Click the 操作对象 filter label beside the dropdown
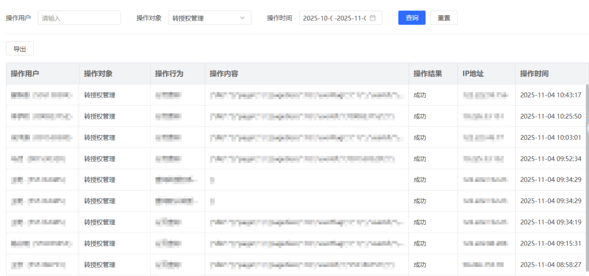Screen dimensions: 589x276 tap(149, 17)
